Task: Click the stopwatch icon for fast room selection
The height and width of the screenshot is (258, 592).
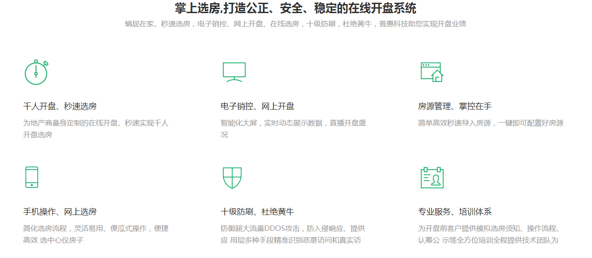Action: (36, 72)
